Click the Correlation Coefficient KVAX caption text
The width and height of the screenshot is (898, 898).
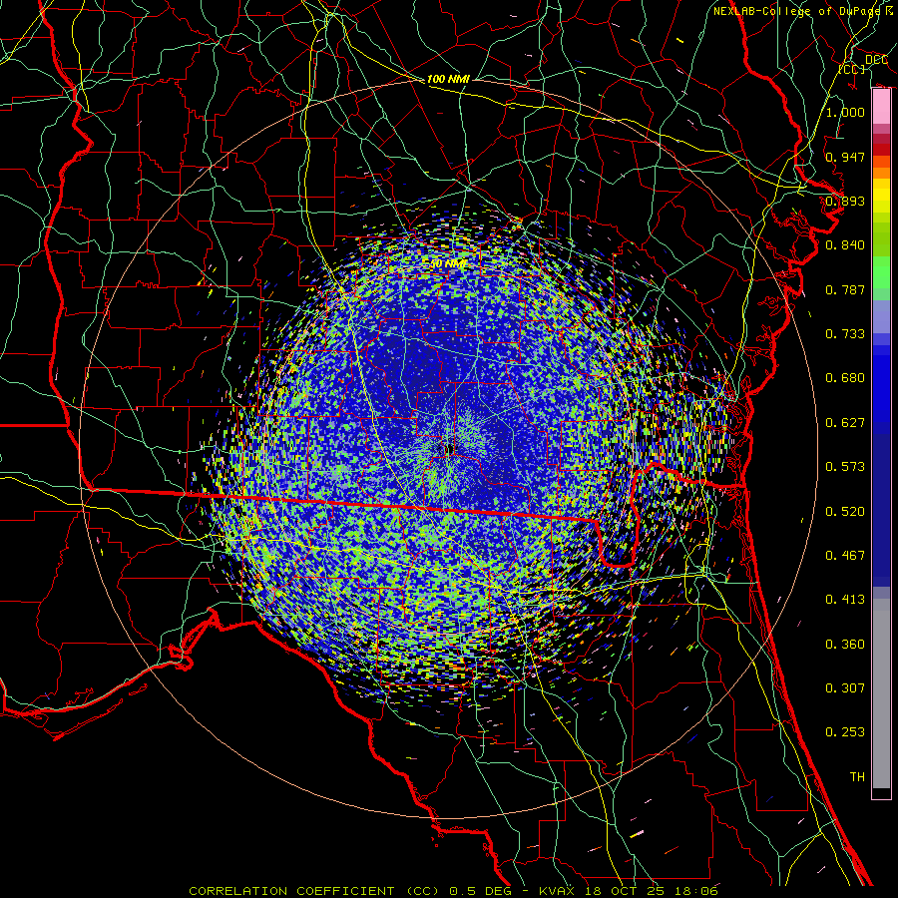point(453,891)
